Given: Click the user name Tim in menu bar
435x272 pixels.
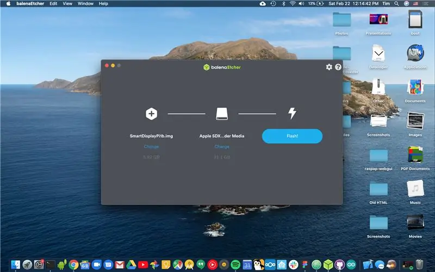Looking at the screenshot, I should pos(386,4).
